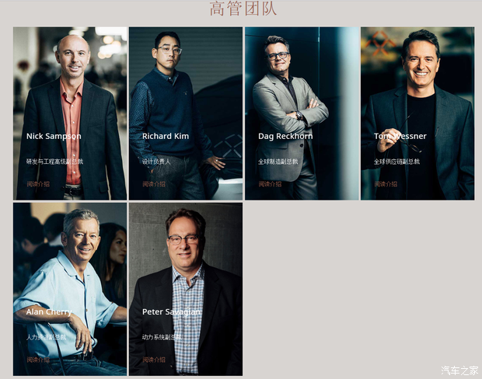Click the 高管团队 page heading
The width and height of the screenshot is (482, 379).
click(243, 9)
